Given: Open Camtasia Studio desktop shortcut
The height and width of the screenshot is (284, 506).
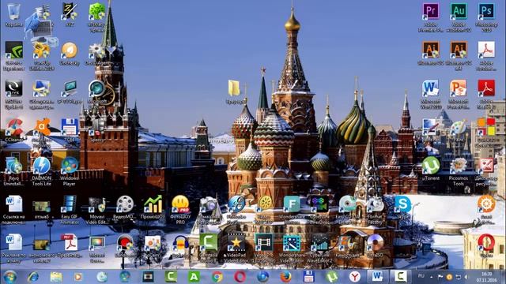Looking at the screenshot, I should click(208, 247).
